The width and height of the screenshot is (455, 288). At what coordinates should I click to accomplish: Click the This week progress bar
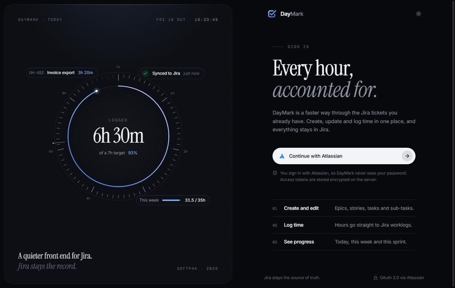click(x=171, y=200)
